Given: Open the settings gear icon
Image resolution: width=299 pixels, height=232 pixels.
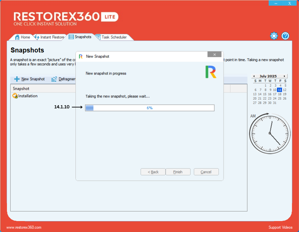Looking at the screenshot, I should point(274,36).
